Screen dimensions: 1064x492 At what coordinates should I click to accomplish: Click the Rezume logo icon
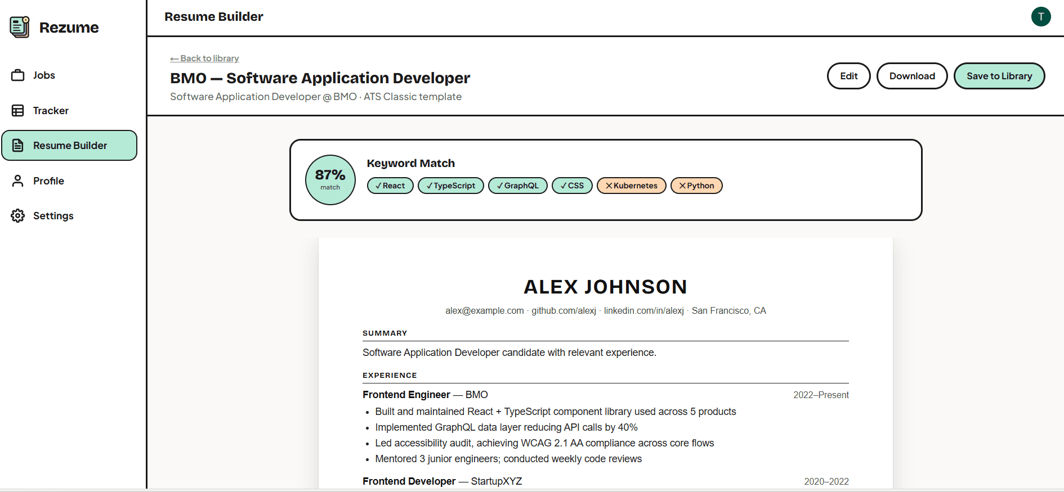pyautogui.click(x=20, y=27)
